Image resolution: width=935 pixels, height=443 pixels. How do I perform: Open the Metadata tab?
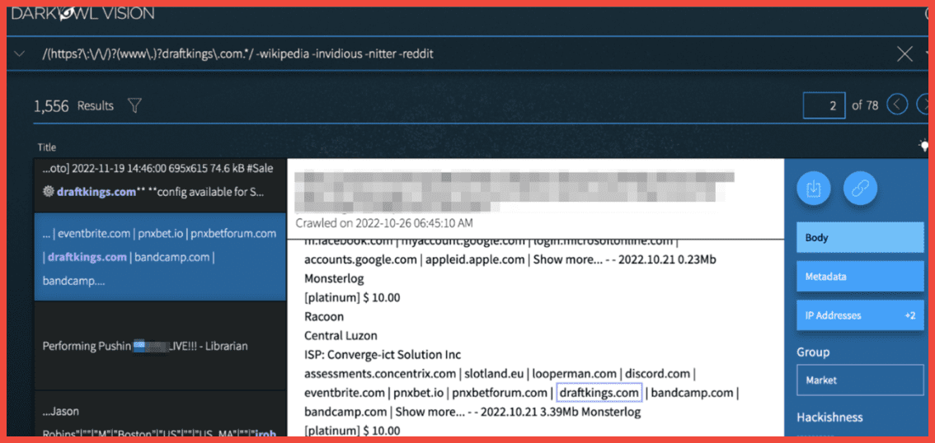860,277
